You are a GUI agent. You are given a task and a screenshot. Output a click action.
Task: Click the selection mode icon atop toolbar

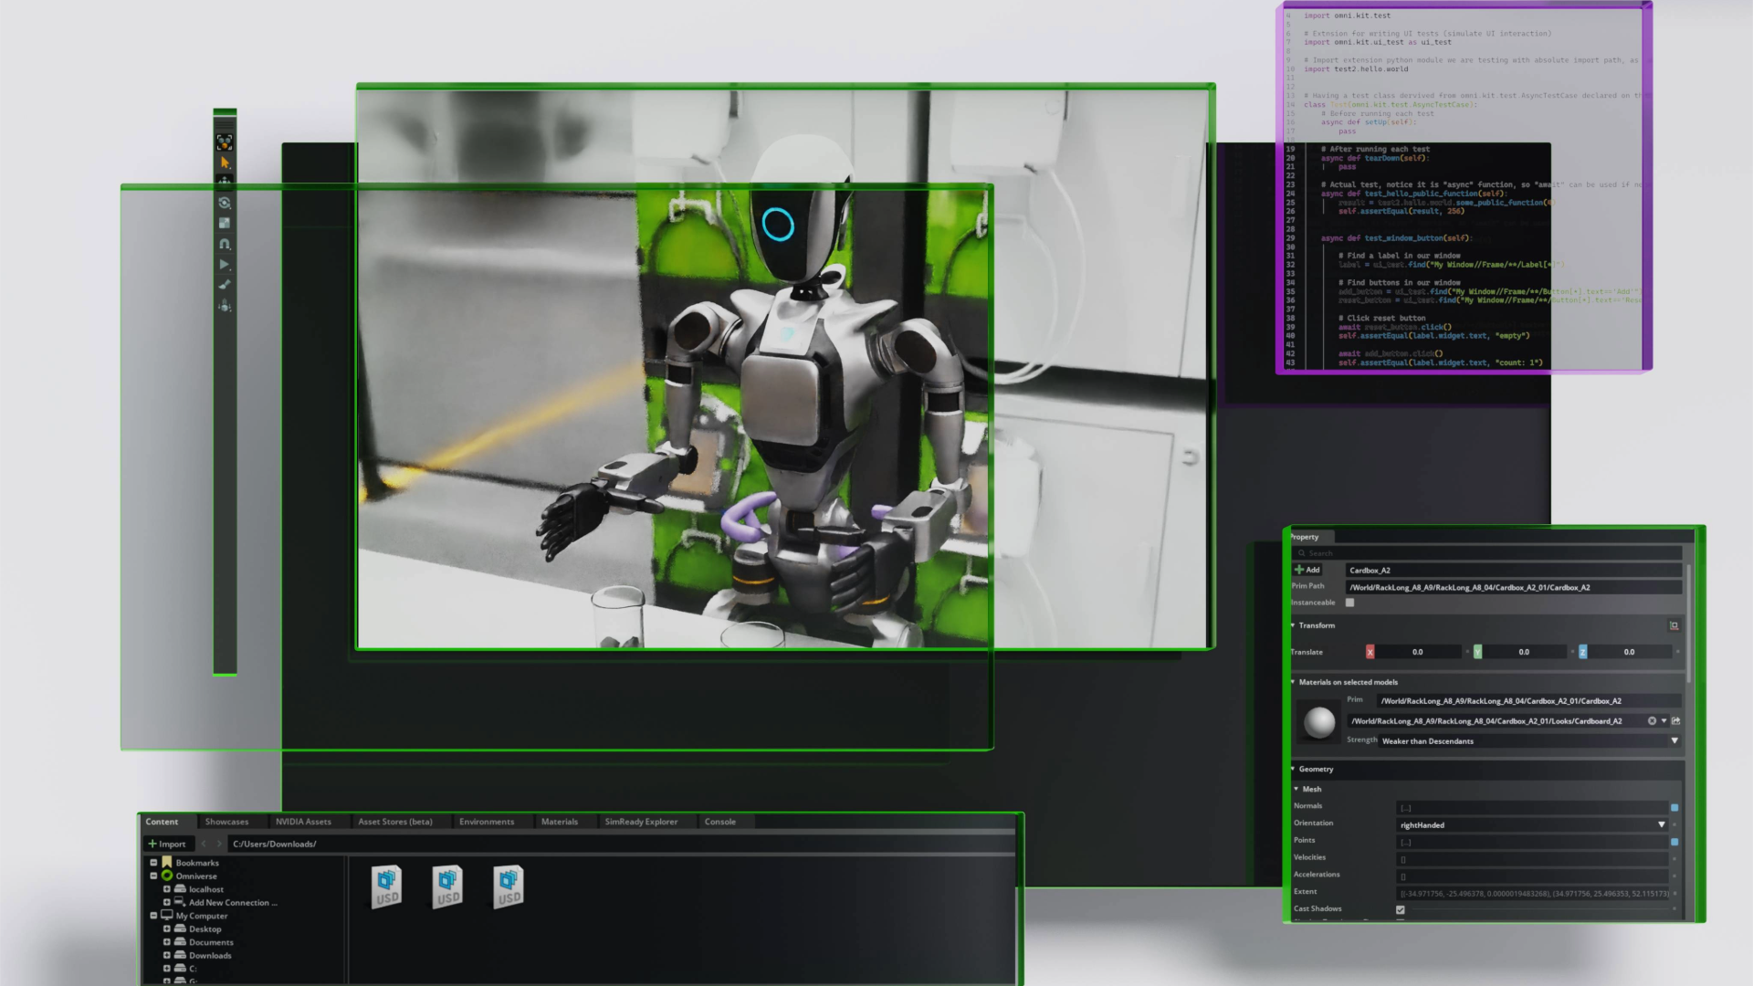pyautogui.click(x=225, y=142)
